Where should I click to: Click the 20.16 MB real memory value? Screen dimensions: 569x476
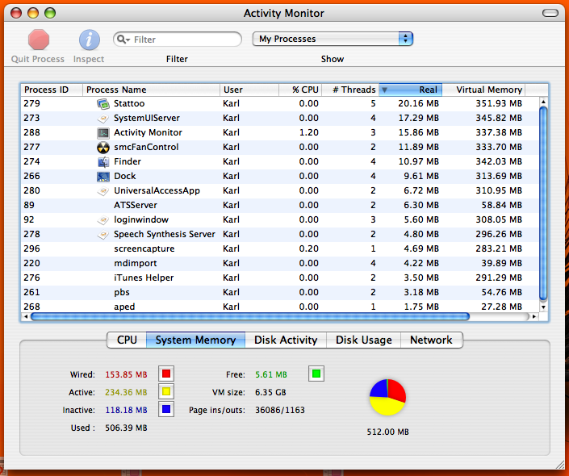[x=418, y=104]
